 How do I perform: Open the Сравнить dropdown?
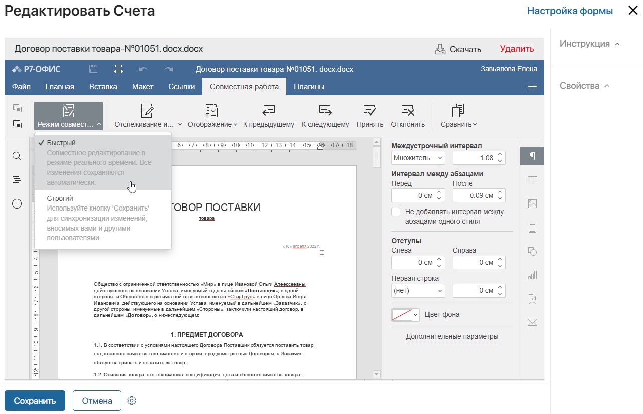click(459, 116)
